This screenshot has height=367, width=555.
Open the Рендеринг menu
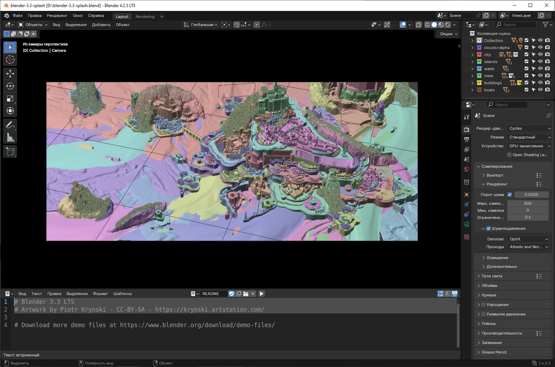[57, 16]
